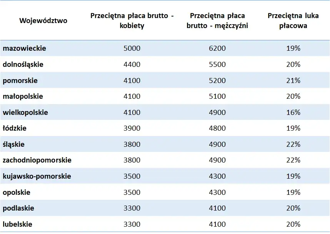The width and height of the screenshot is (330, 234).
Task: Select the małopolskie row label
Action: click(23, 96)
